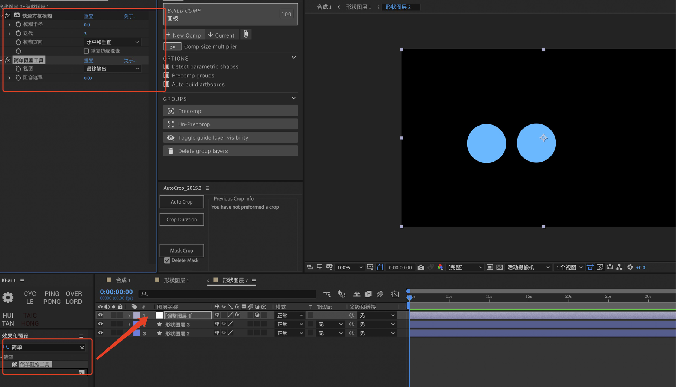This screenshot has width=676, height=387.
Task: Open the 效果和预设 panel menu
Action: pos(81,336)
